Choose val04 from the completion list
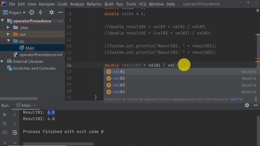Screen dimensions: 260x146 pos(182,92)
